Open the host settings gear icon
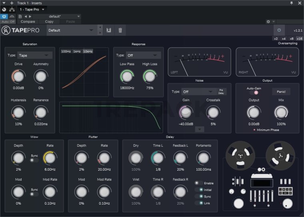Viewport: 304px width, 217px height. click(268, 22)
